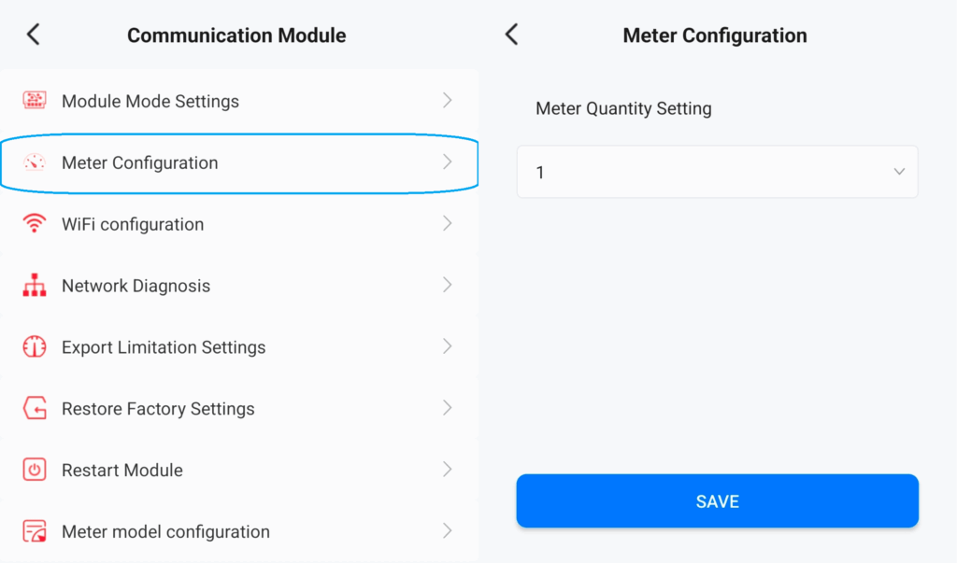Open the Restart Module text entry

pyautogui.click(x=122, y=471)
